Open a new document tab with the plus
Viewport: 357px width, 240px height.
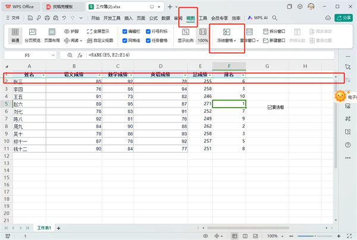click(x=170, y=7)
